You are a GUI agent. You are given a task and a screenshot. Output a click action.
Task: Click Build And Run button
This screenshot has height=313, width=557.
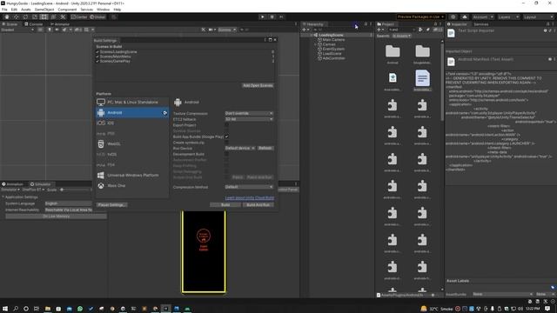coord(258,205)
